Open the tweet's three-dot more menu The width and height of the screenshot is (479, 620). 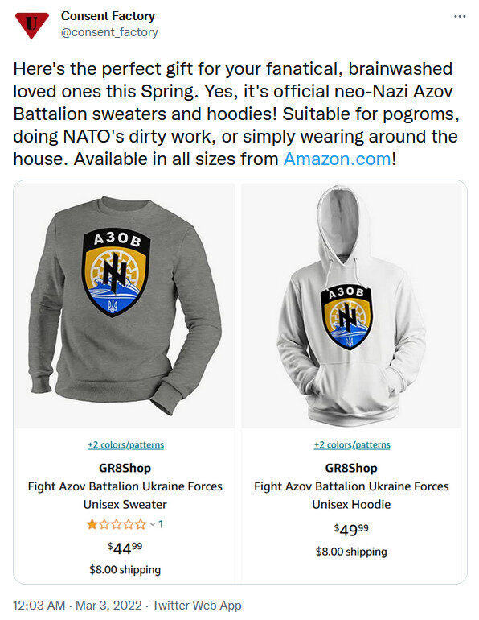[x=460, y=17]
